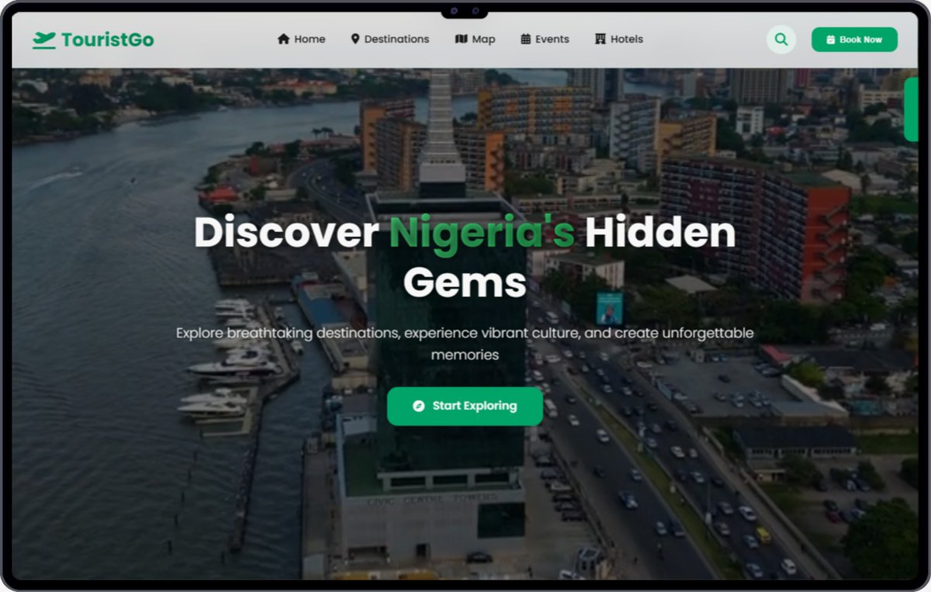Open search with the magnifier icon

(781, 39)
